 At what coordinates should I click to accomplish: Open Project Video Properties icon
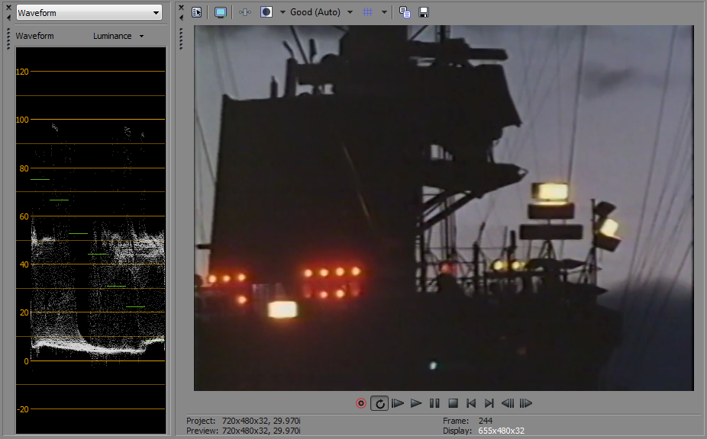(197, 12)
